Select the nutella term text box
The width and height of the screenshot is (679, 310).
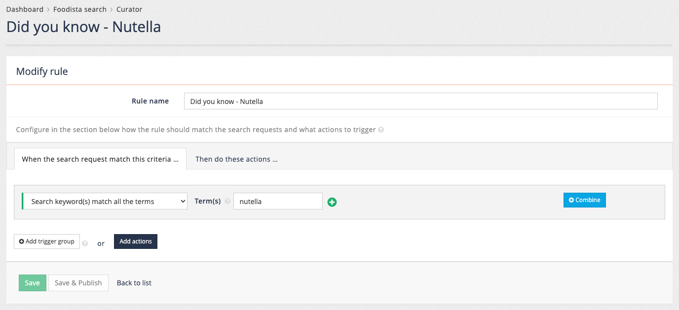pyautogui.click(x=277, y=201)
